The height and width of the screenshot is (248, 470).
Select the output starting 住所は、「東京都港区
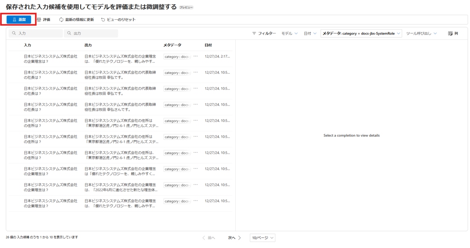(x=121, y=155)
